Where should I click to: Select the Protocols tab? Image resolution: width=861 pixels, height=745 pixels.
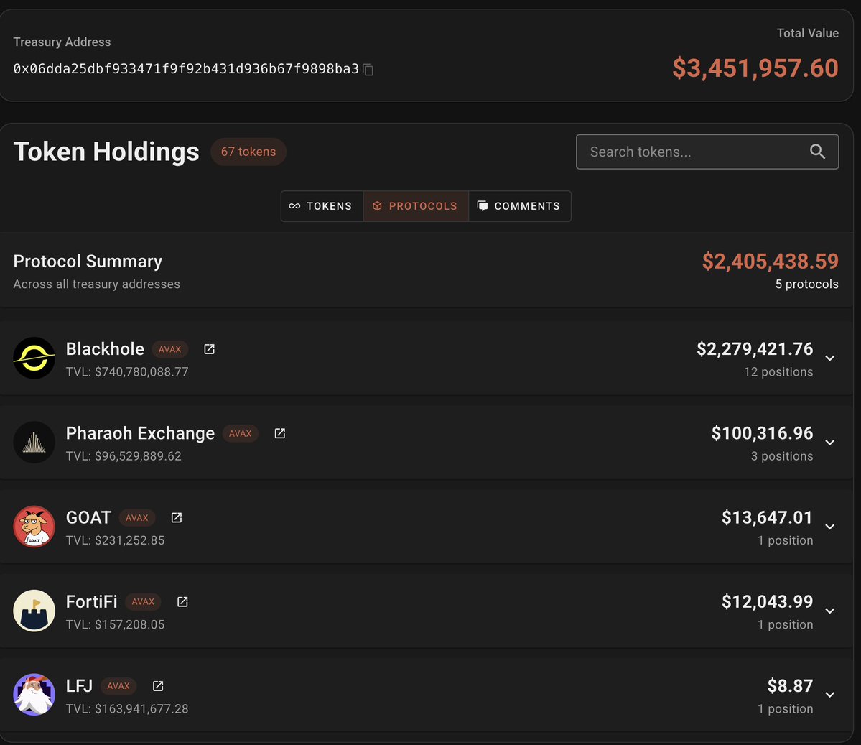416,206
